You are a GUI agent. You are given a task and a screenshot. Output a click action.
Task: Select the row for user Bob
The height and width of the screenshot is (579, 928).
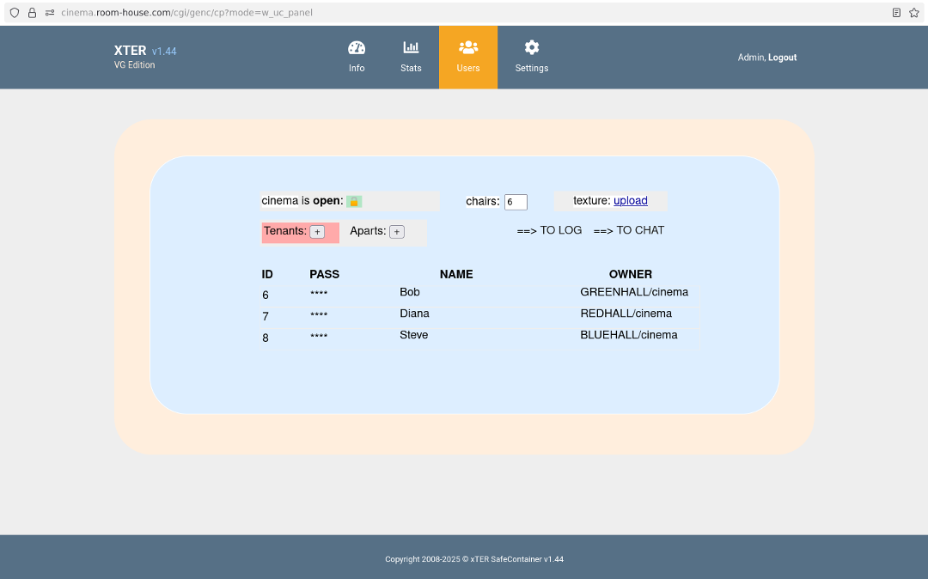(x=410, y=293)
